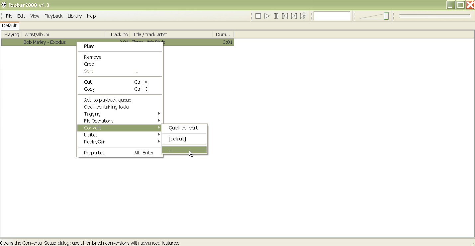This screenshot has height=246, width=475.
Task: Select the Default playlist tab
Action: [9, 26]
